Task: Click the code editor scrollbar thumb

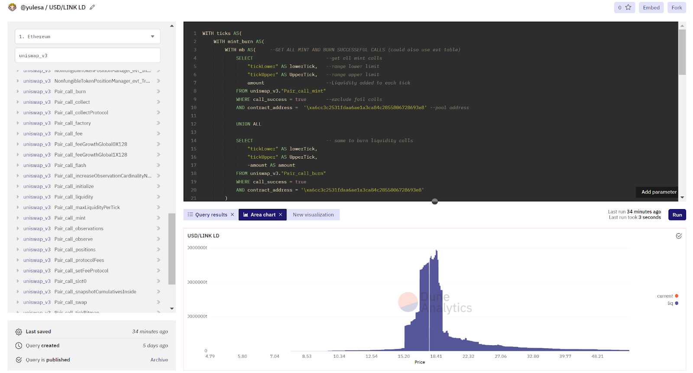Action: coord(682,52)
